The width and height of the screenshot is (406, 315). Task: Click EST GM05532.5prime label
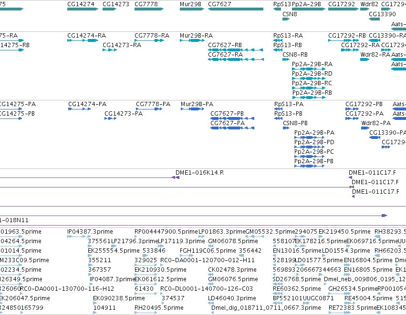coord(270,232)
